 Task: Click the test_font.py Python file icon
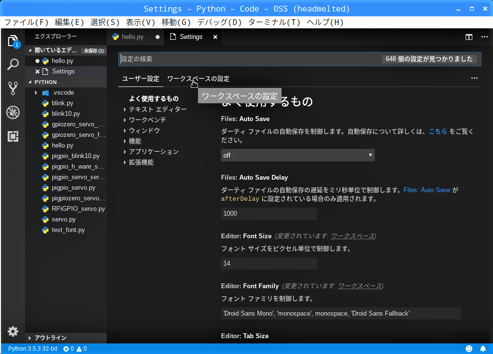click(45, 230)
